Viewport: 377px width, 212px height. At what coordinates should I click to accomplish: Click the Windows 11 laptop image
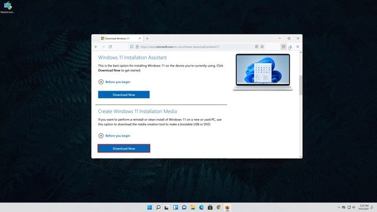pos(263,72)
